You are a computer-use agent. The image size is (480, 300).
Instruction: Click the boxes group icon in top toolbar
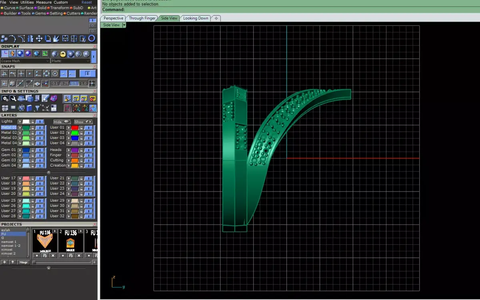pos(4,39)
